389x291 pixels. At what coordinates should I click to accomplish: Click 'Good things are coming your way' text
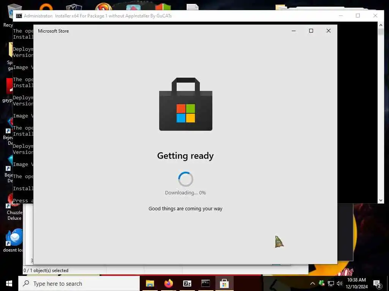pyautogui.click(x=185, y=209)
